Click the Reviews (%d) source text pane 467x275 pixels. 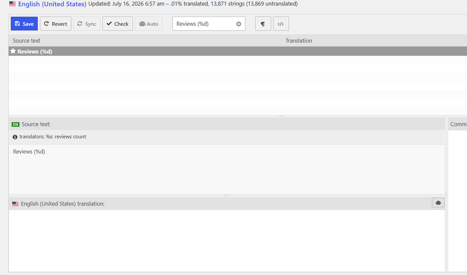point(227,169)
